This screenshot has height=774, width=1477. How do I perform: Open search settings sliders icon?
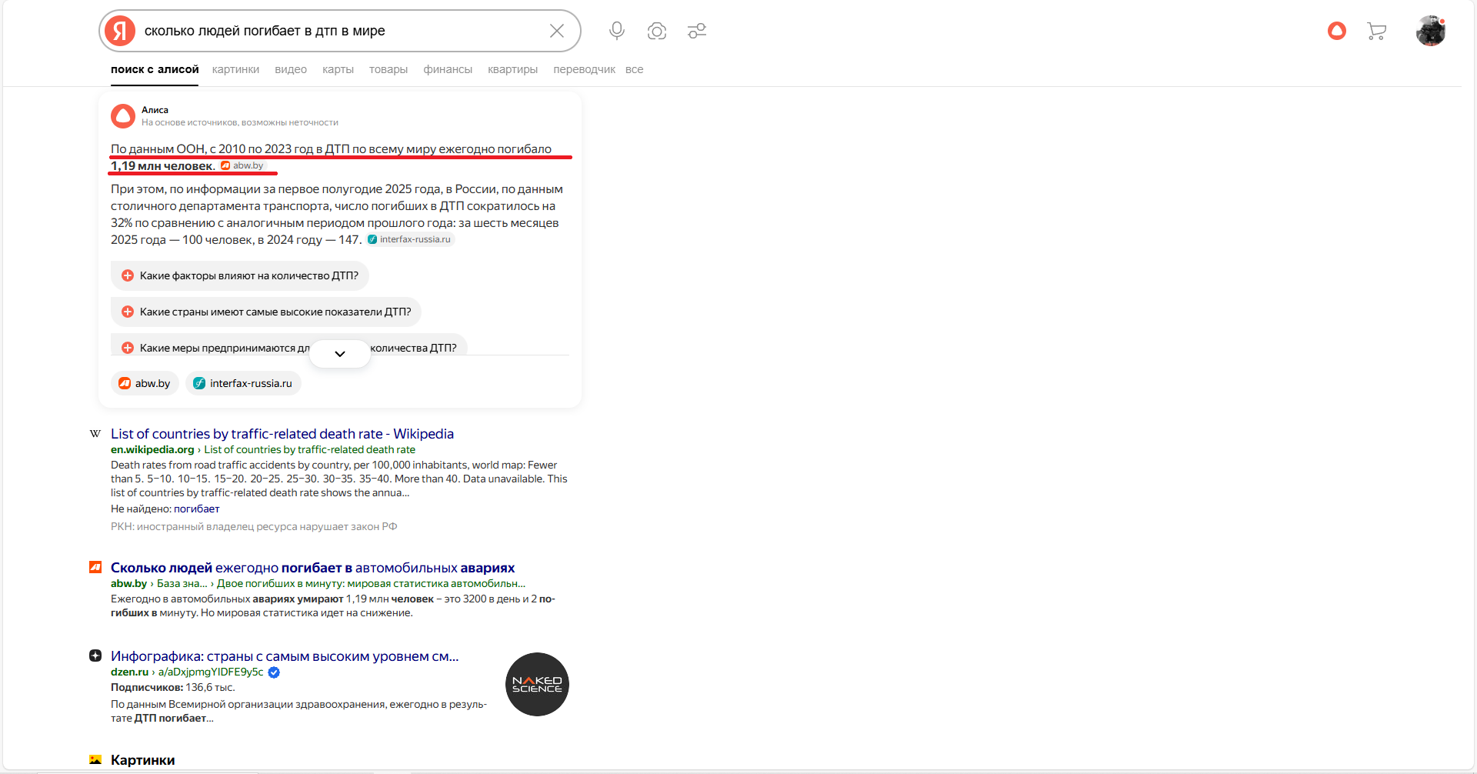(x=697, y=31)
